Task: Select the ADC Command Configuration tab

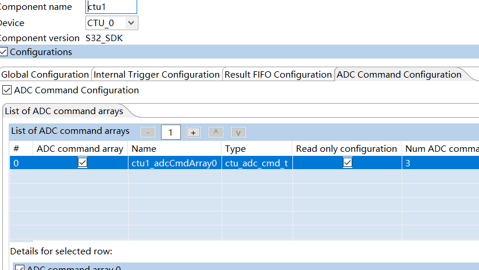Action: (x=399, y=75)
